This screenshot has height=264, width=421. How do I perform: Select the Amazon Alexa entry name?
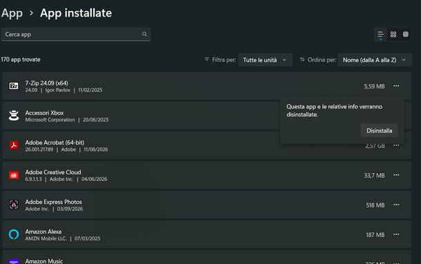click(43, 232)
